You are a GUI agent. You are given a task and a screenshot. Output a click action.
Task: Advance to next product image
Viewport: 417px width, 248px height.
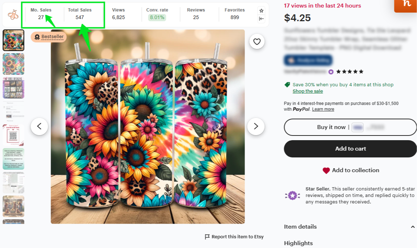pyautogui.click(x=256, y=126)
